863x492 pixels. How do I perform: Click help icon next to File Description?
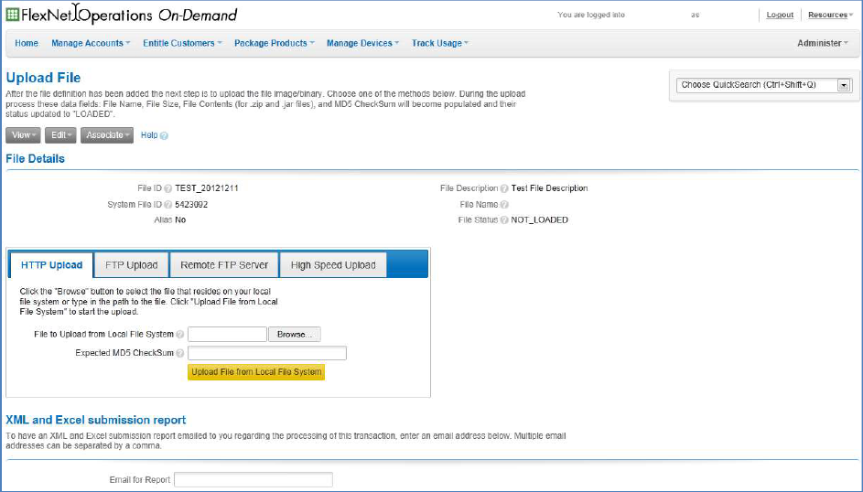pyautogui.click(x=504, y=188)
